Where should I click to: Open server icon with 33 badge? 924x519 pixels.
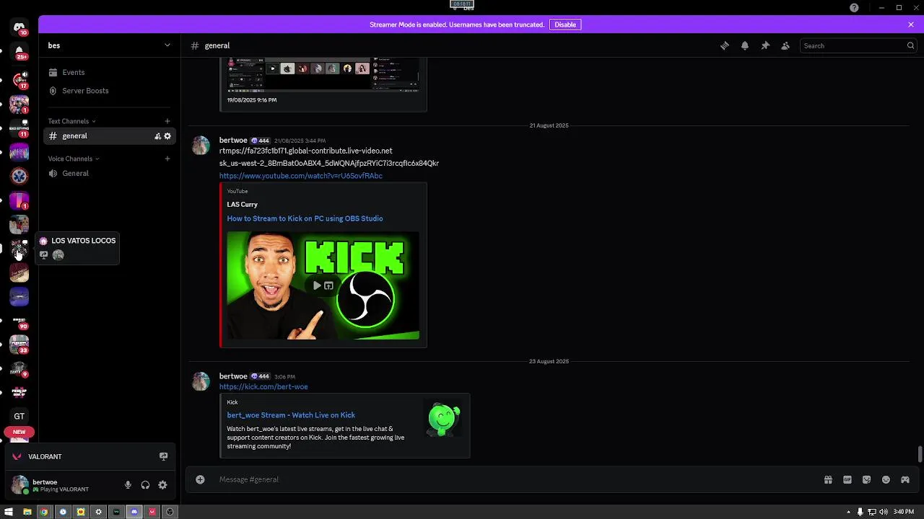[19, 345]
